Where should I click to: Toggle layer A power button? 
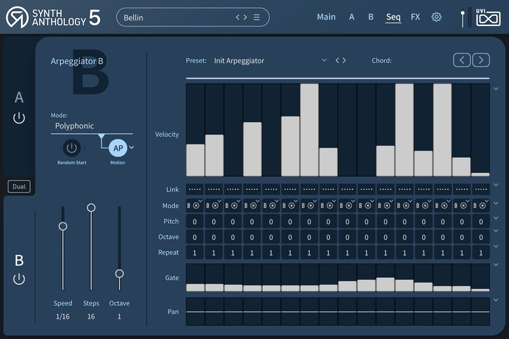pos(19,118)
